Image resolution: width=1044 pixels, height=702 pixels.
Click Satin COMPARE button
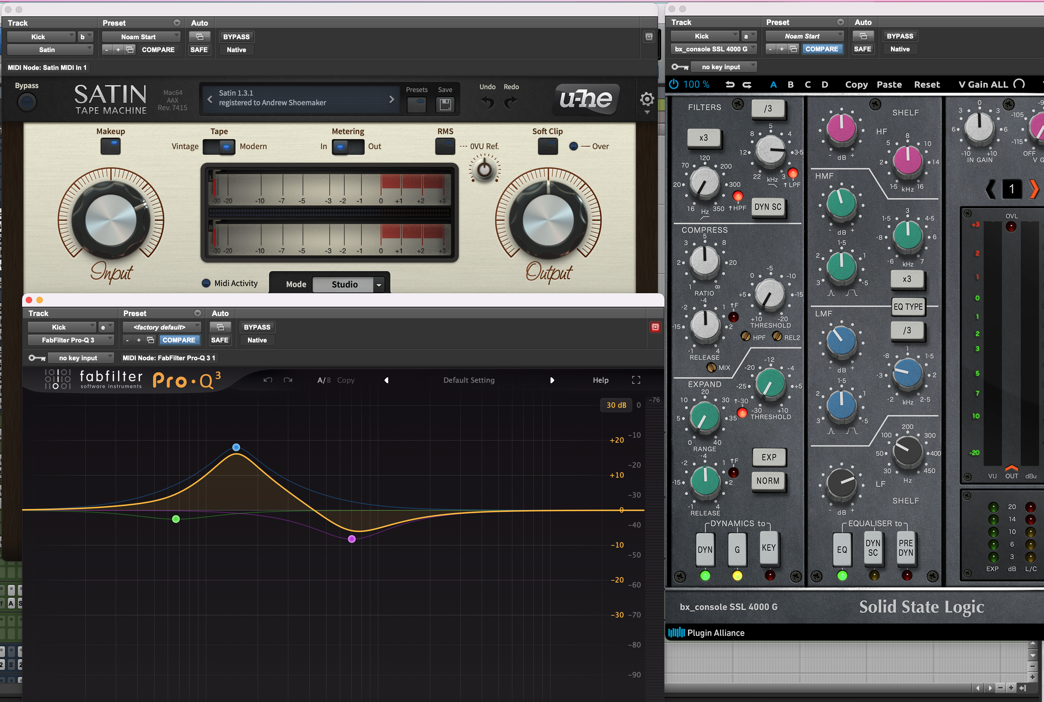point(158,50)
